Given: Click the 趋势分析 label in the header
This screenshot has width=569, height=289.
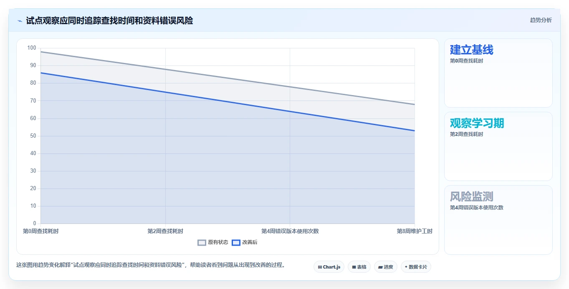Looking at the screenshot, I should click(541, 20).
